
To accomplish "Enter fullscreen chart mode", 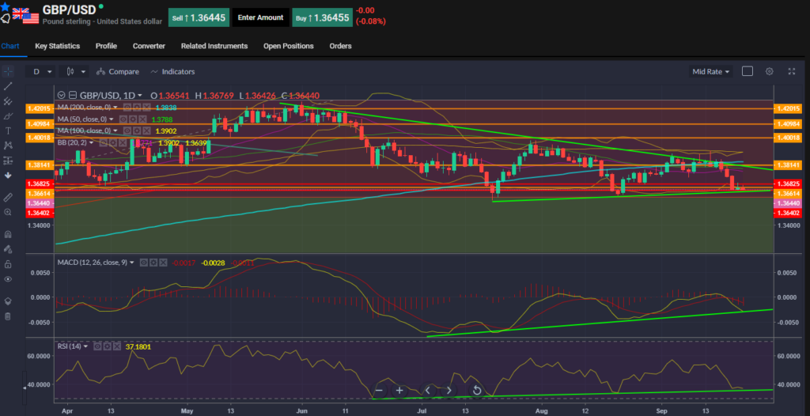I will [792, 71].
